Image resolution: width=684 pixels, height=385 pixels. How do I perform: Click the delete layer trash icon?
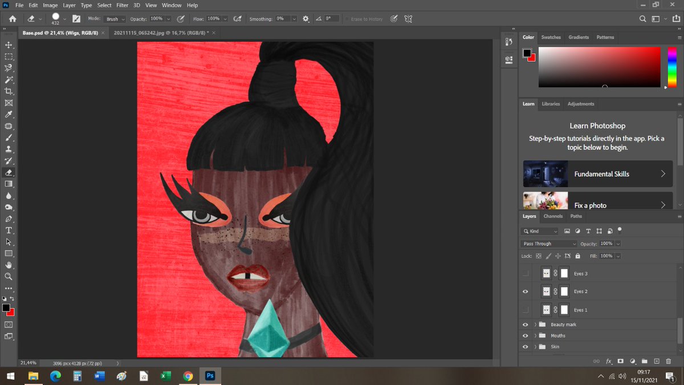668,361
